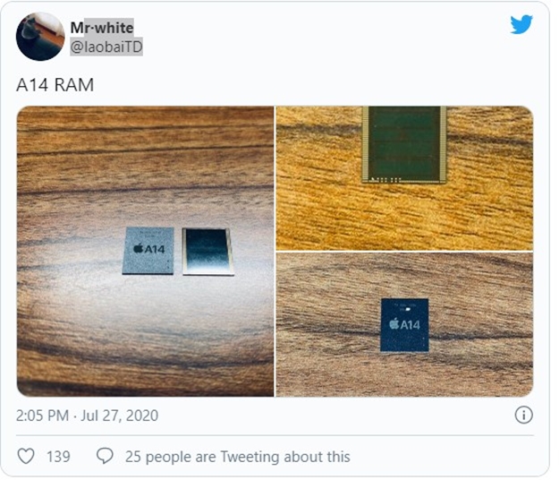This screenshot has height=480, width=559.
Task: View the bottom-right dark A14 chip photo
Action: tap(404, 324)
